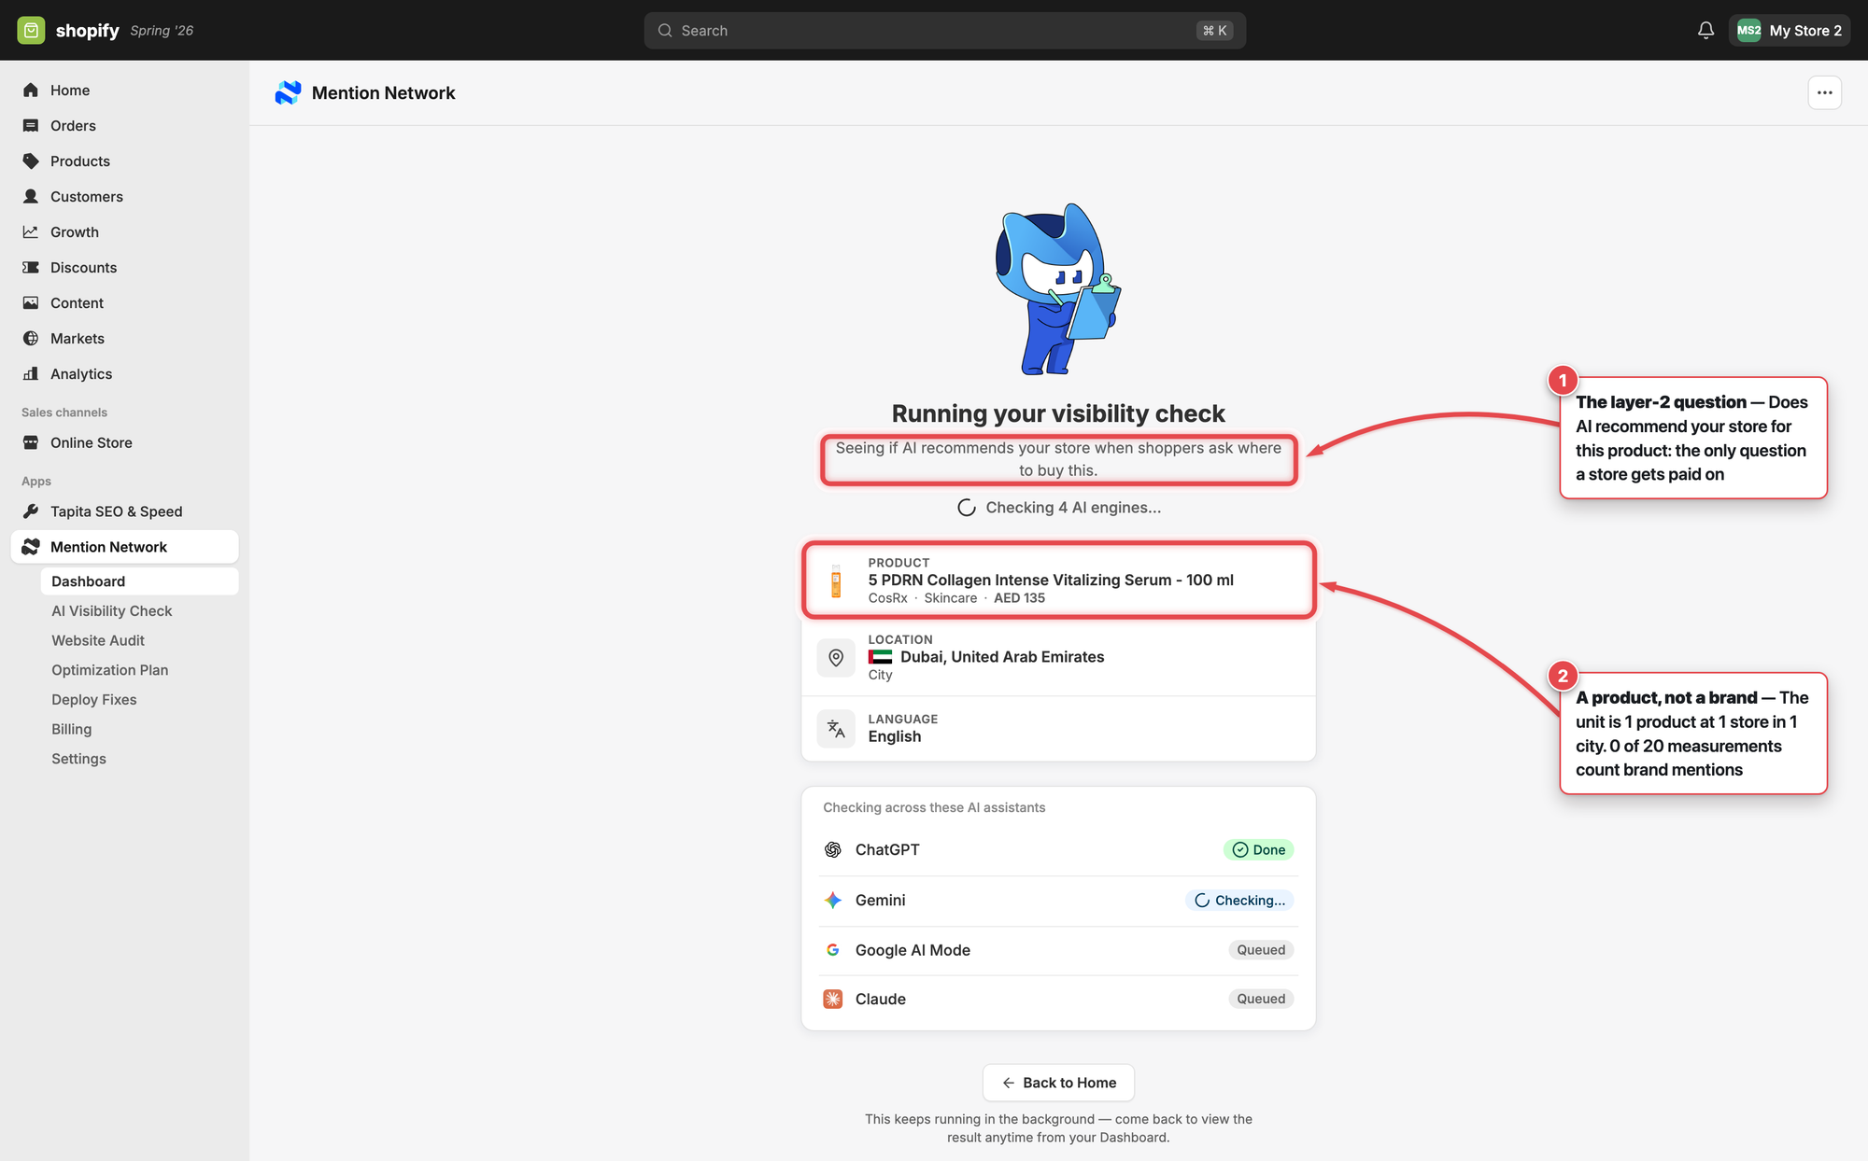Click the product name '5 PDRN Collagen Intense Vitalizing Serum'

click(1051, 580)
